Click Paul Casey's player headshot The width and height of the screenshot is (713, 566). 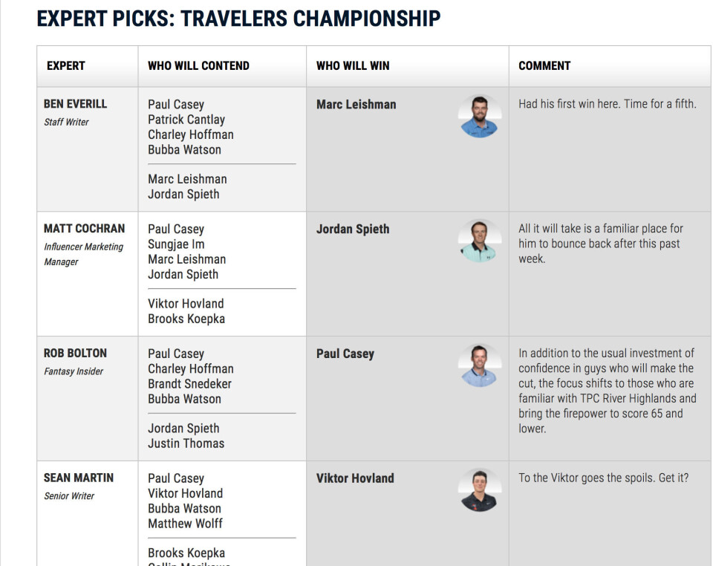(x=480, y=365)
